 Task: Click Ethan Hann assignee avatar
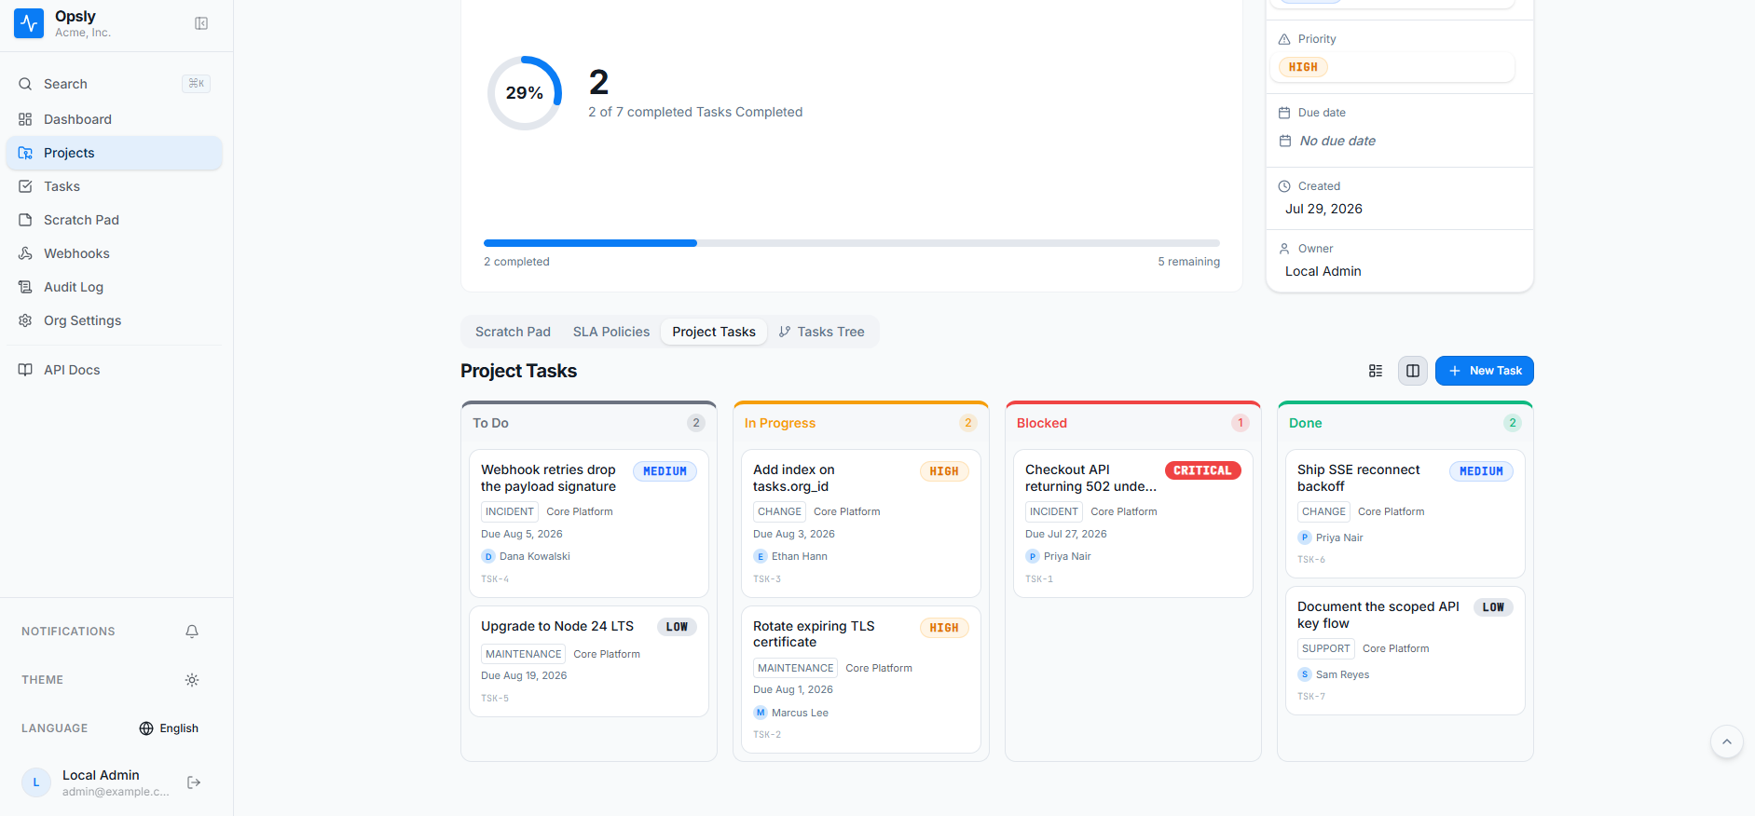coord(761,556)
